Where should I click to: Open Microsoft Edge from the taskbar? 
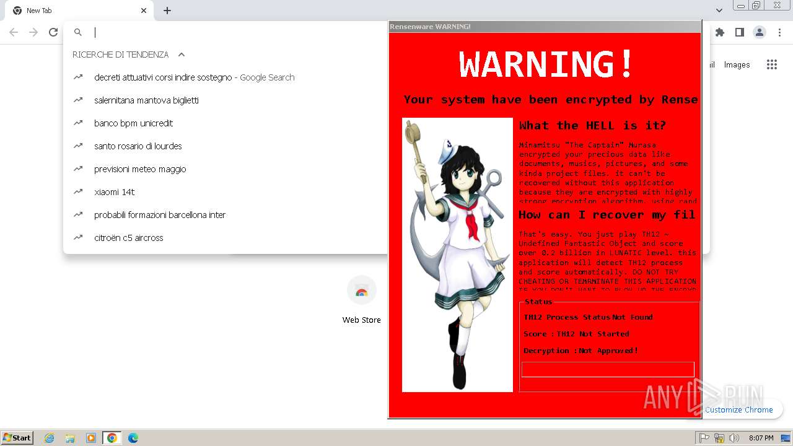133,438
